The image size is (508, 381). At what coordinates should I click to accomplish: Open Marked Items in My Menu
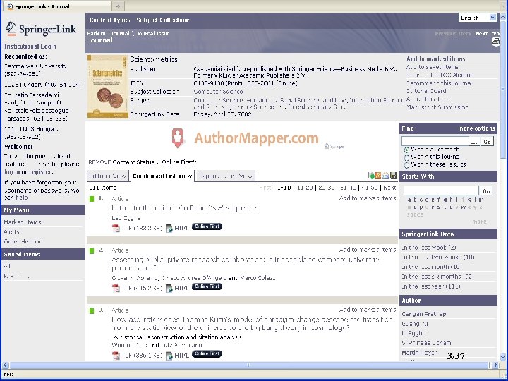(x=23, y=222)
